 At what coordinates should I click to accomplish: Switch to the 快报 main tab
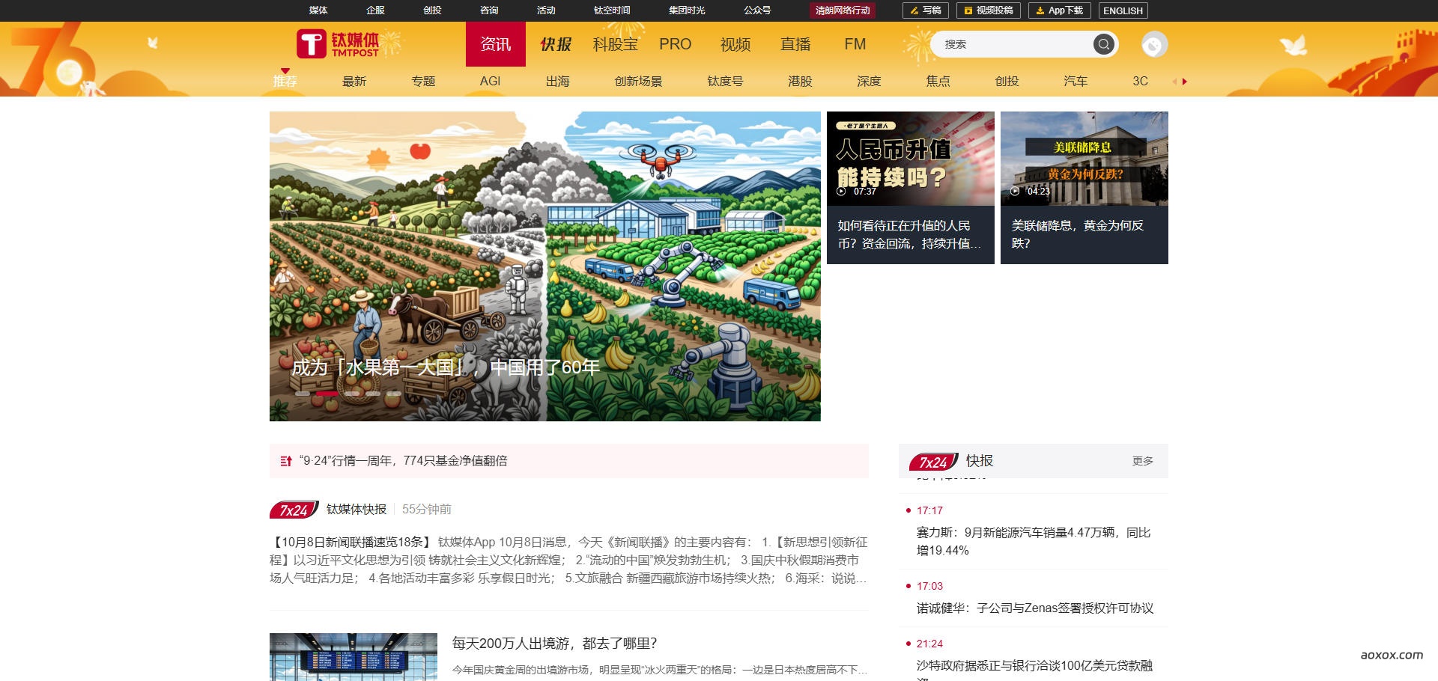pyautogui.click(x=556, y=44)
